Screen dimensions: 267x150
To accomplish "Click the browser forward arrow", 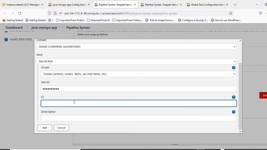I will pos(12,13).
